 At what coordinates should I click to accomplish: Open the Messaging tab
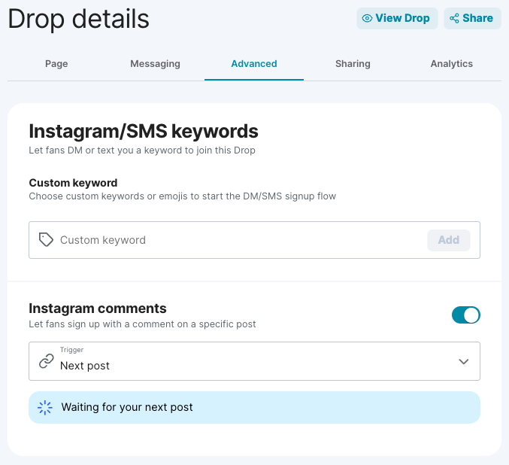pyautogui.click(x=155, y=64)
